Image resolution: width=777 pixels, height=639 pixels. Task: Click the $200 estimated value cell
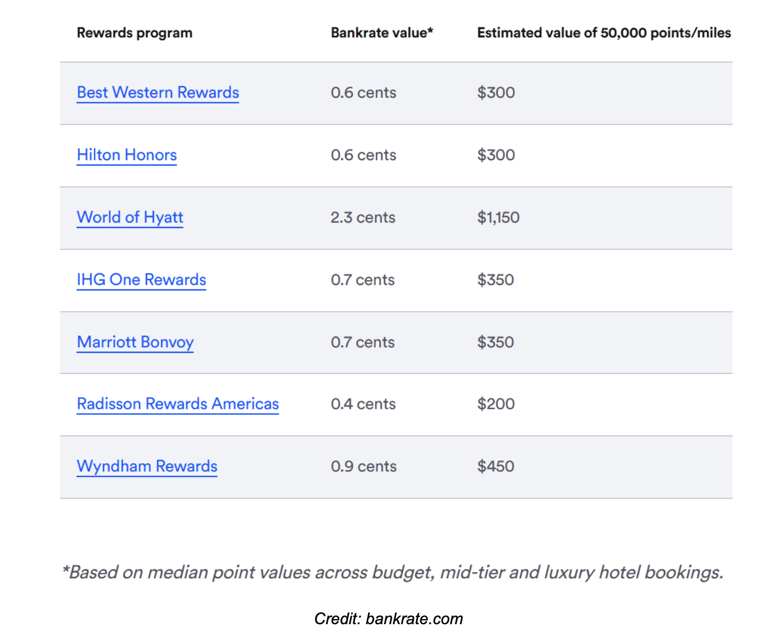point(496,404)
